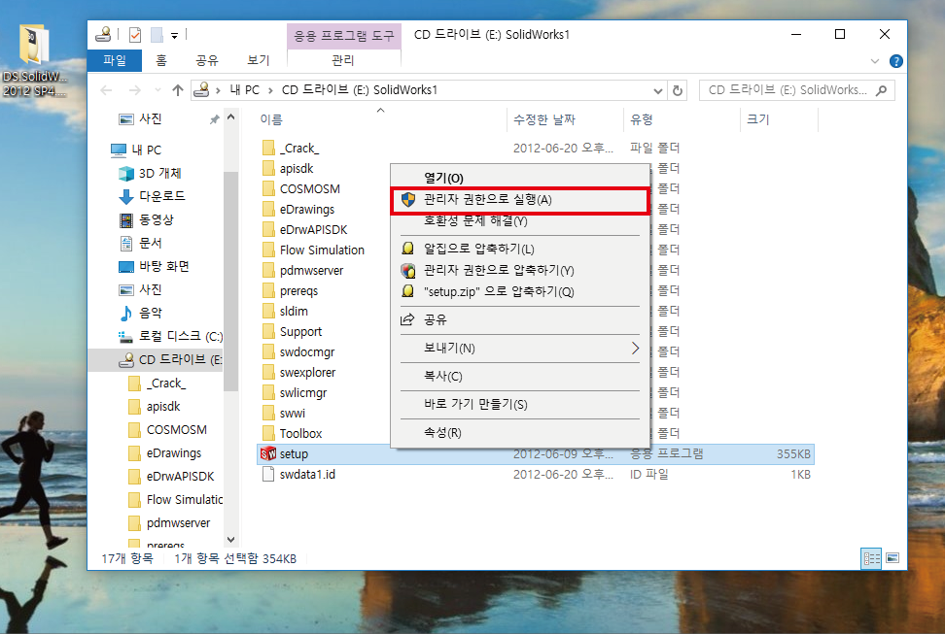Click 내 PC in the address bar

[x=244, y=90]
